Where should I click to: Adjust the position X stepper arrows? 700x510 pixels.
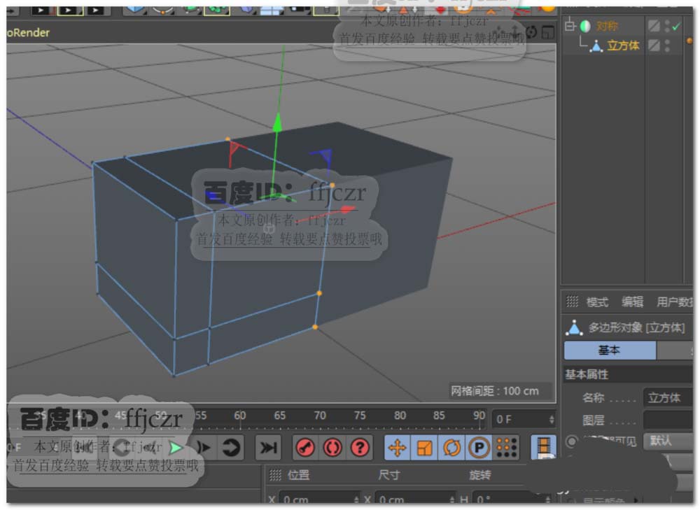click(356, 500)
